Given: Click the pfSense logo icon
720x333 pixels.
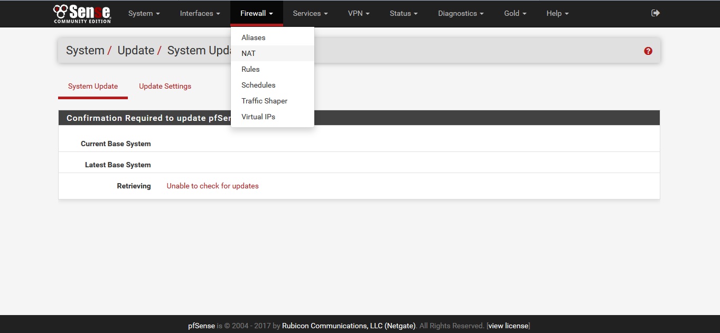Looking at the screenshot, I should pos(82,14).
